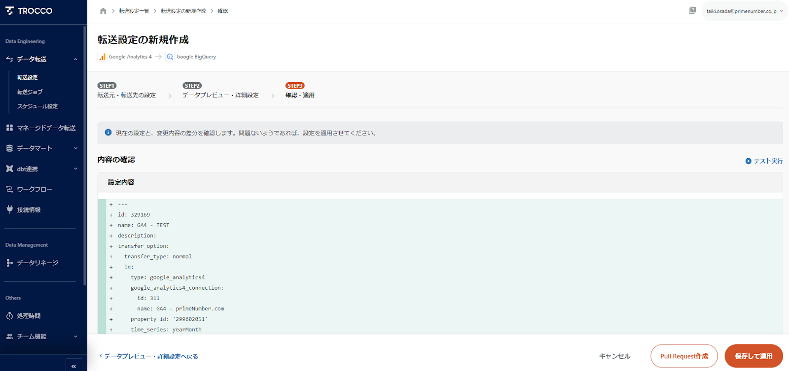Click the テスト実行 play icon
The height and width of the screenshot is (371, 789).
pyautogui.click(x=748, y=161)
